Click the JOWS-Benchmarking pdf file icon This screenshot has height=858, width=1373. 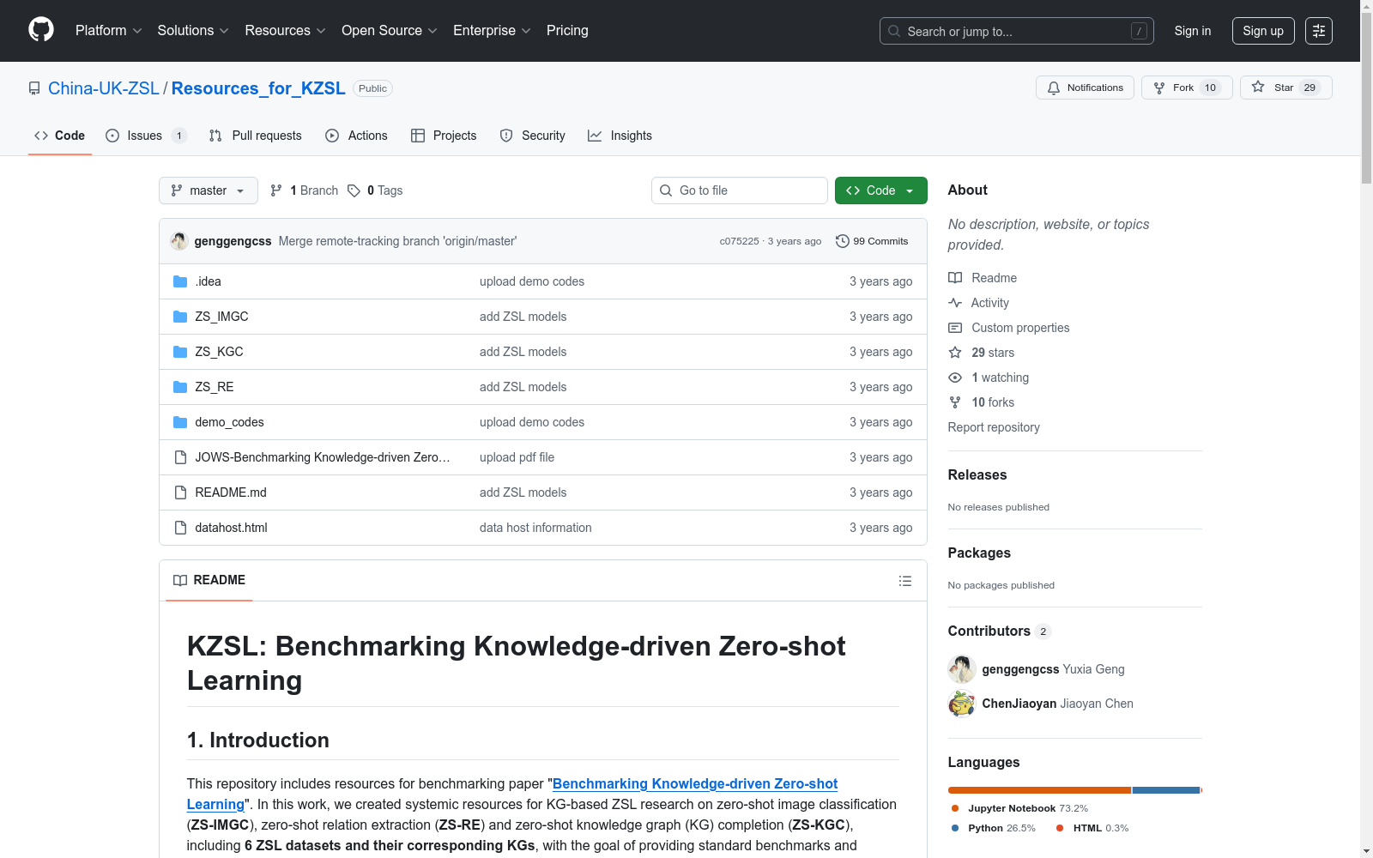coord(180,457)
